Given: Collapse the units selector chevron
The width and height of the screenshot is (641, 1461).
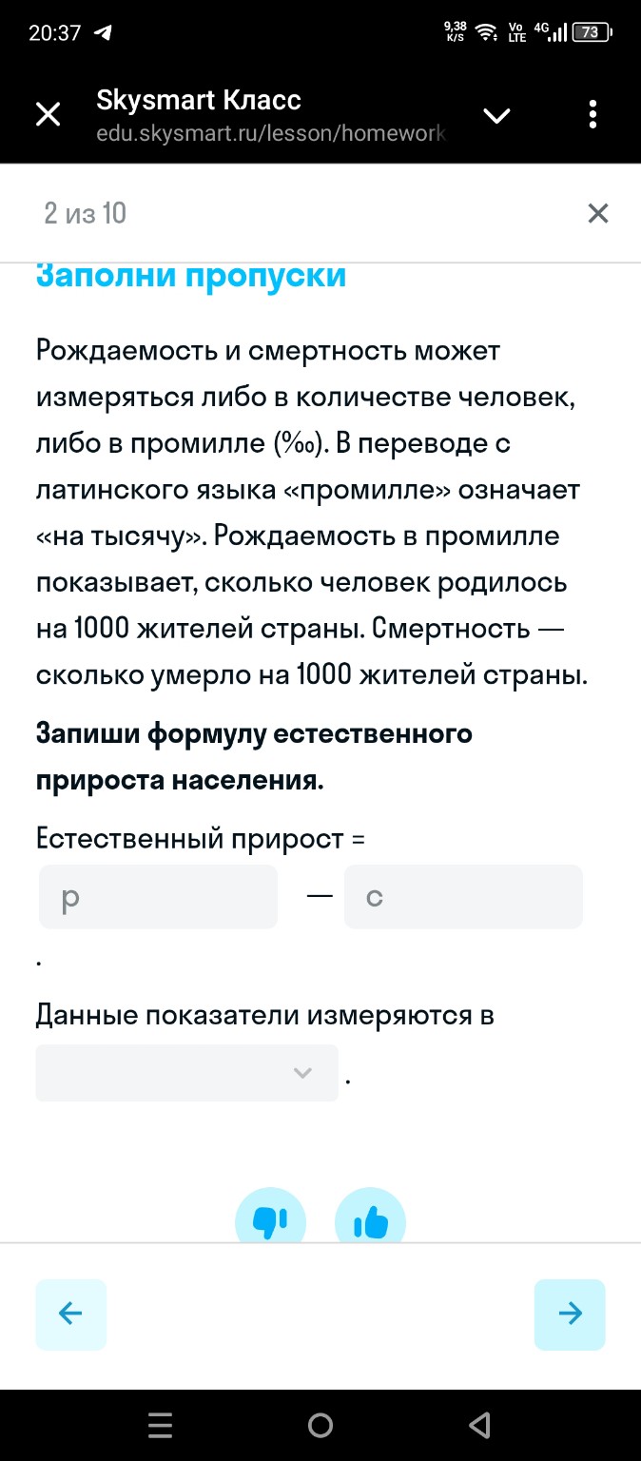Looking at the screenshot, I should 302,1072.
